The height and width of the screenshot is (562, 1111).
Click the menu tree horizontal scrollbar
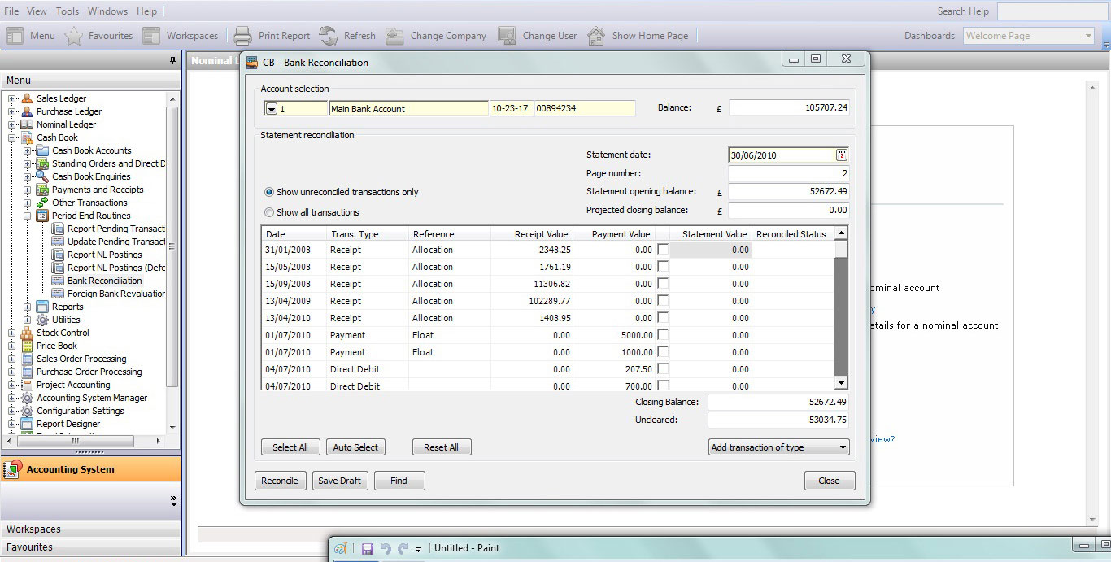84,440
